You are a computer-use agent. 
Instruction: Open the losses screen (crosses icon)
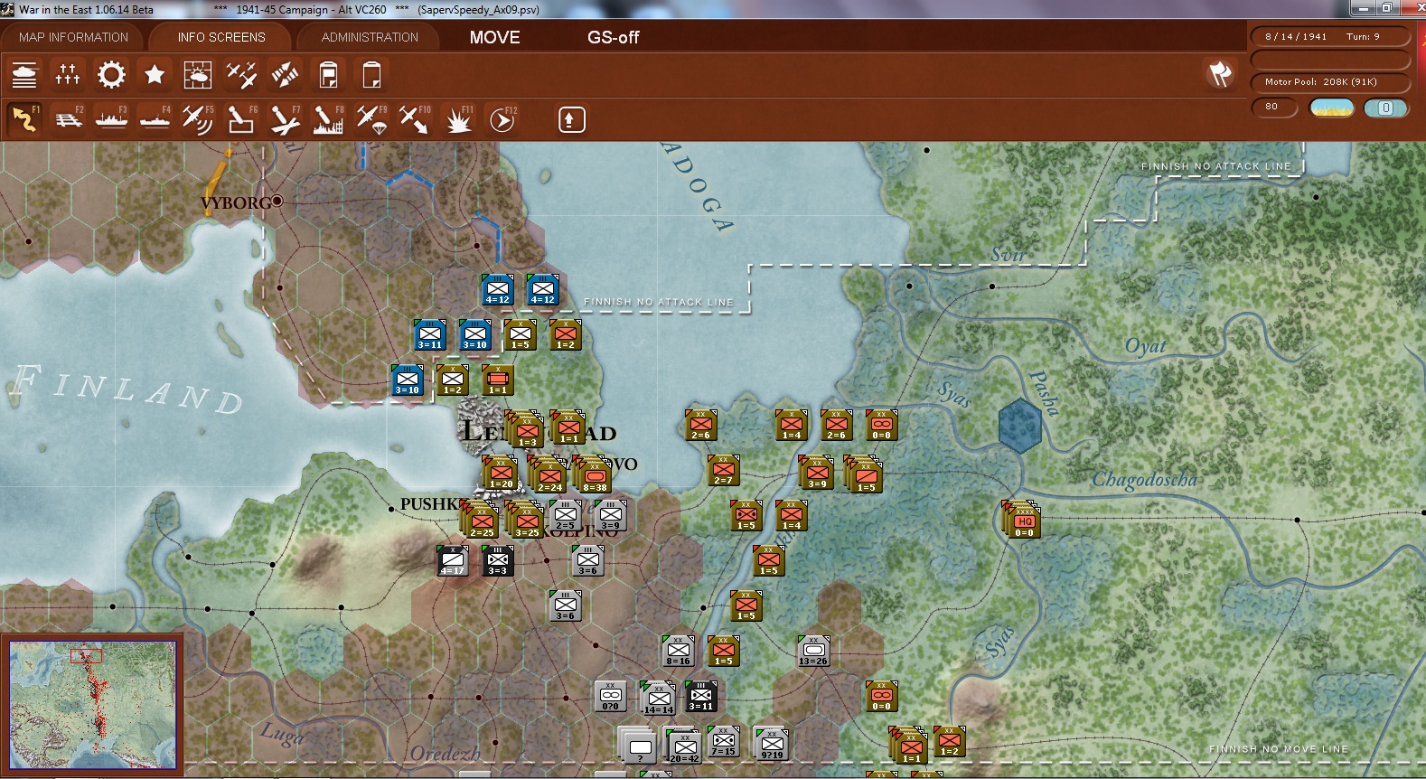(x=68, y=74)
